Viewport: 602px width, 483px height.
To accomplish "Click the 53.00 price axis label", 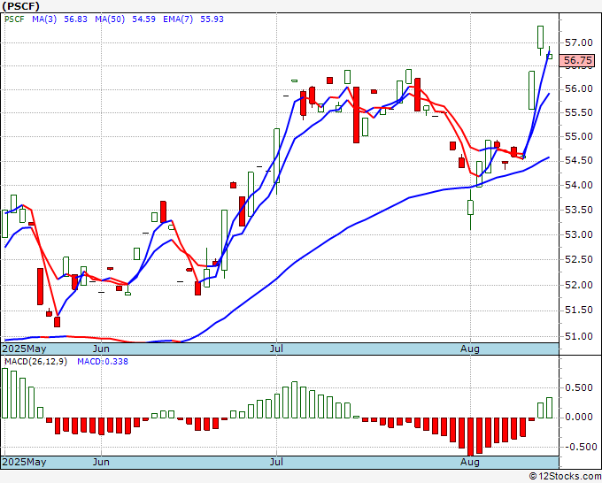I will click(579, 234).
